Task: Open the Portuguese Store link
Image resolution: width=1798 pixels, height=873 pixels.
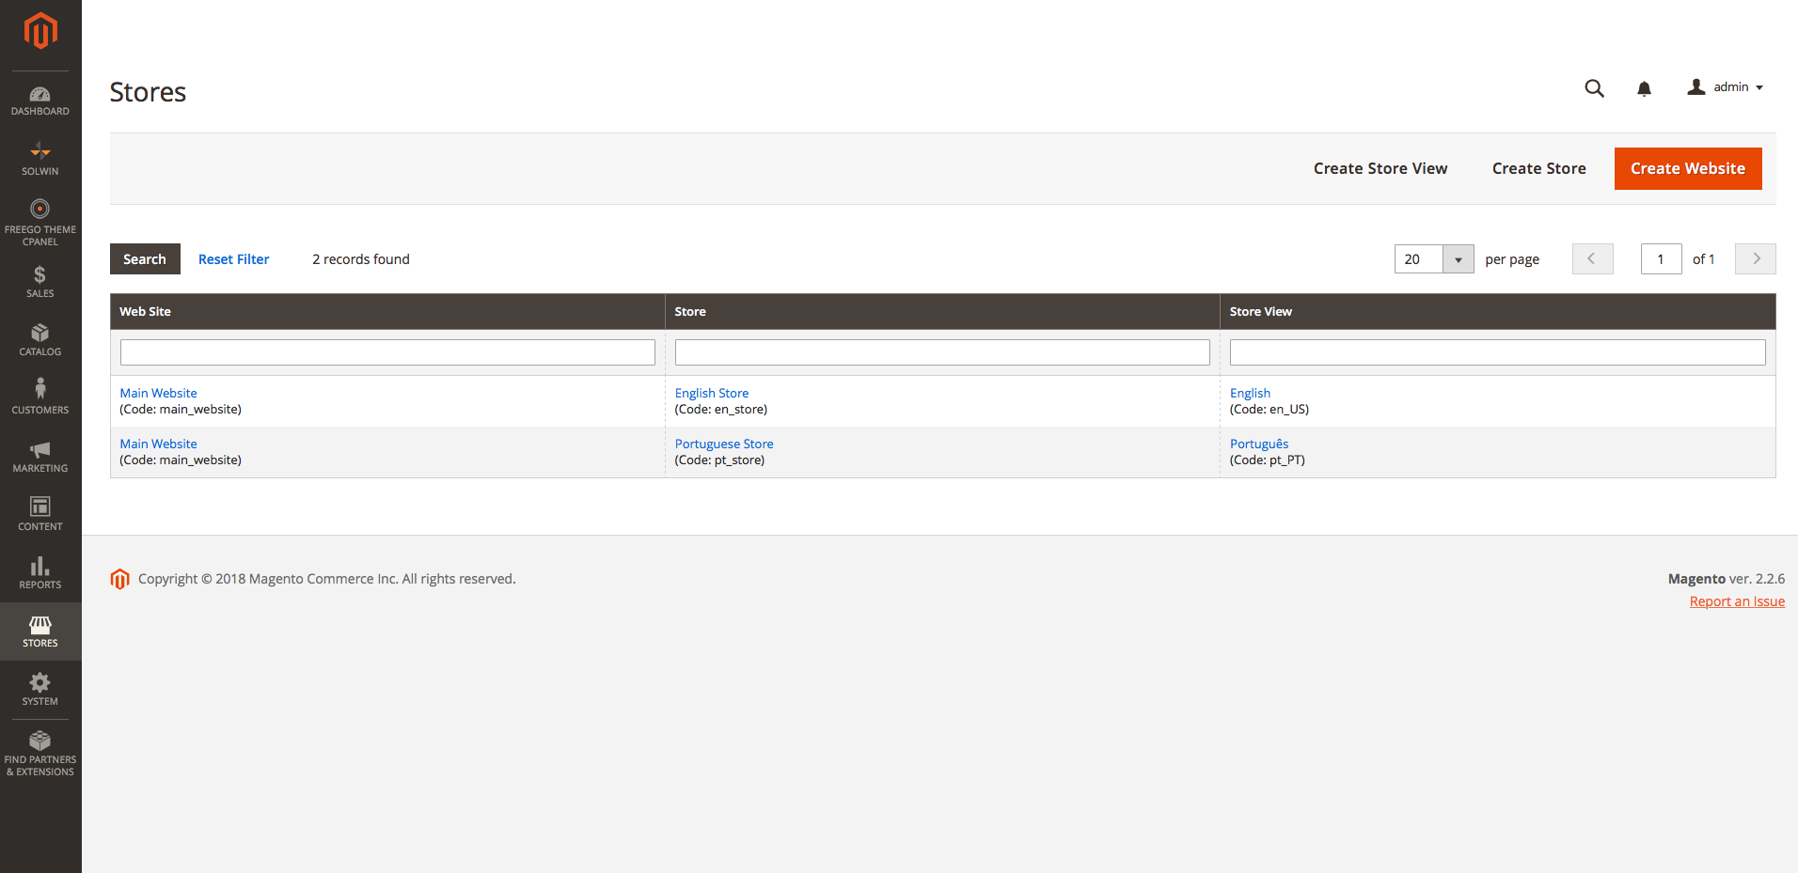Action: pos(724,444)
